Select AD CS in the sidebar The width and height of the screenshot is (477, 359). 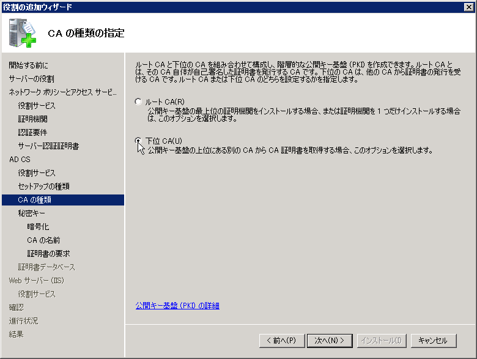coord(20,160)
